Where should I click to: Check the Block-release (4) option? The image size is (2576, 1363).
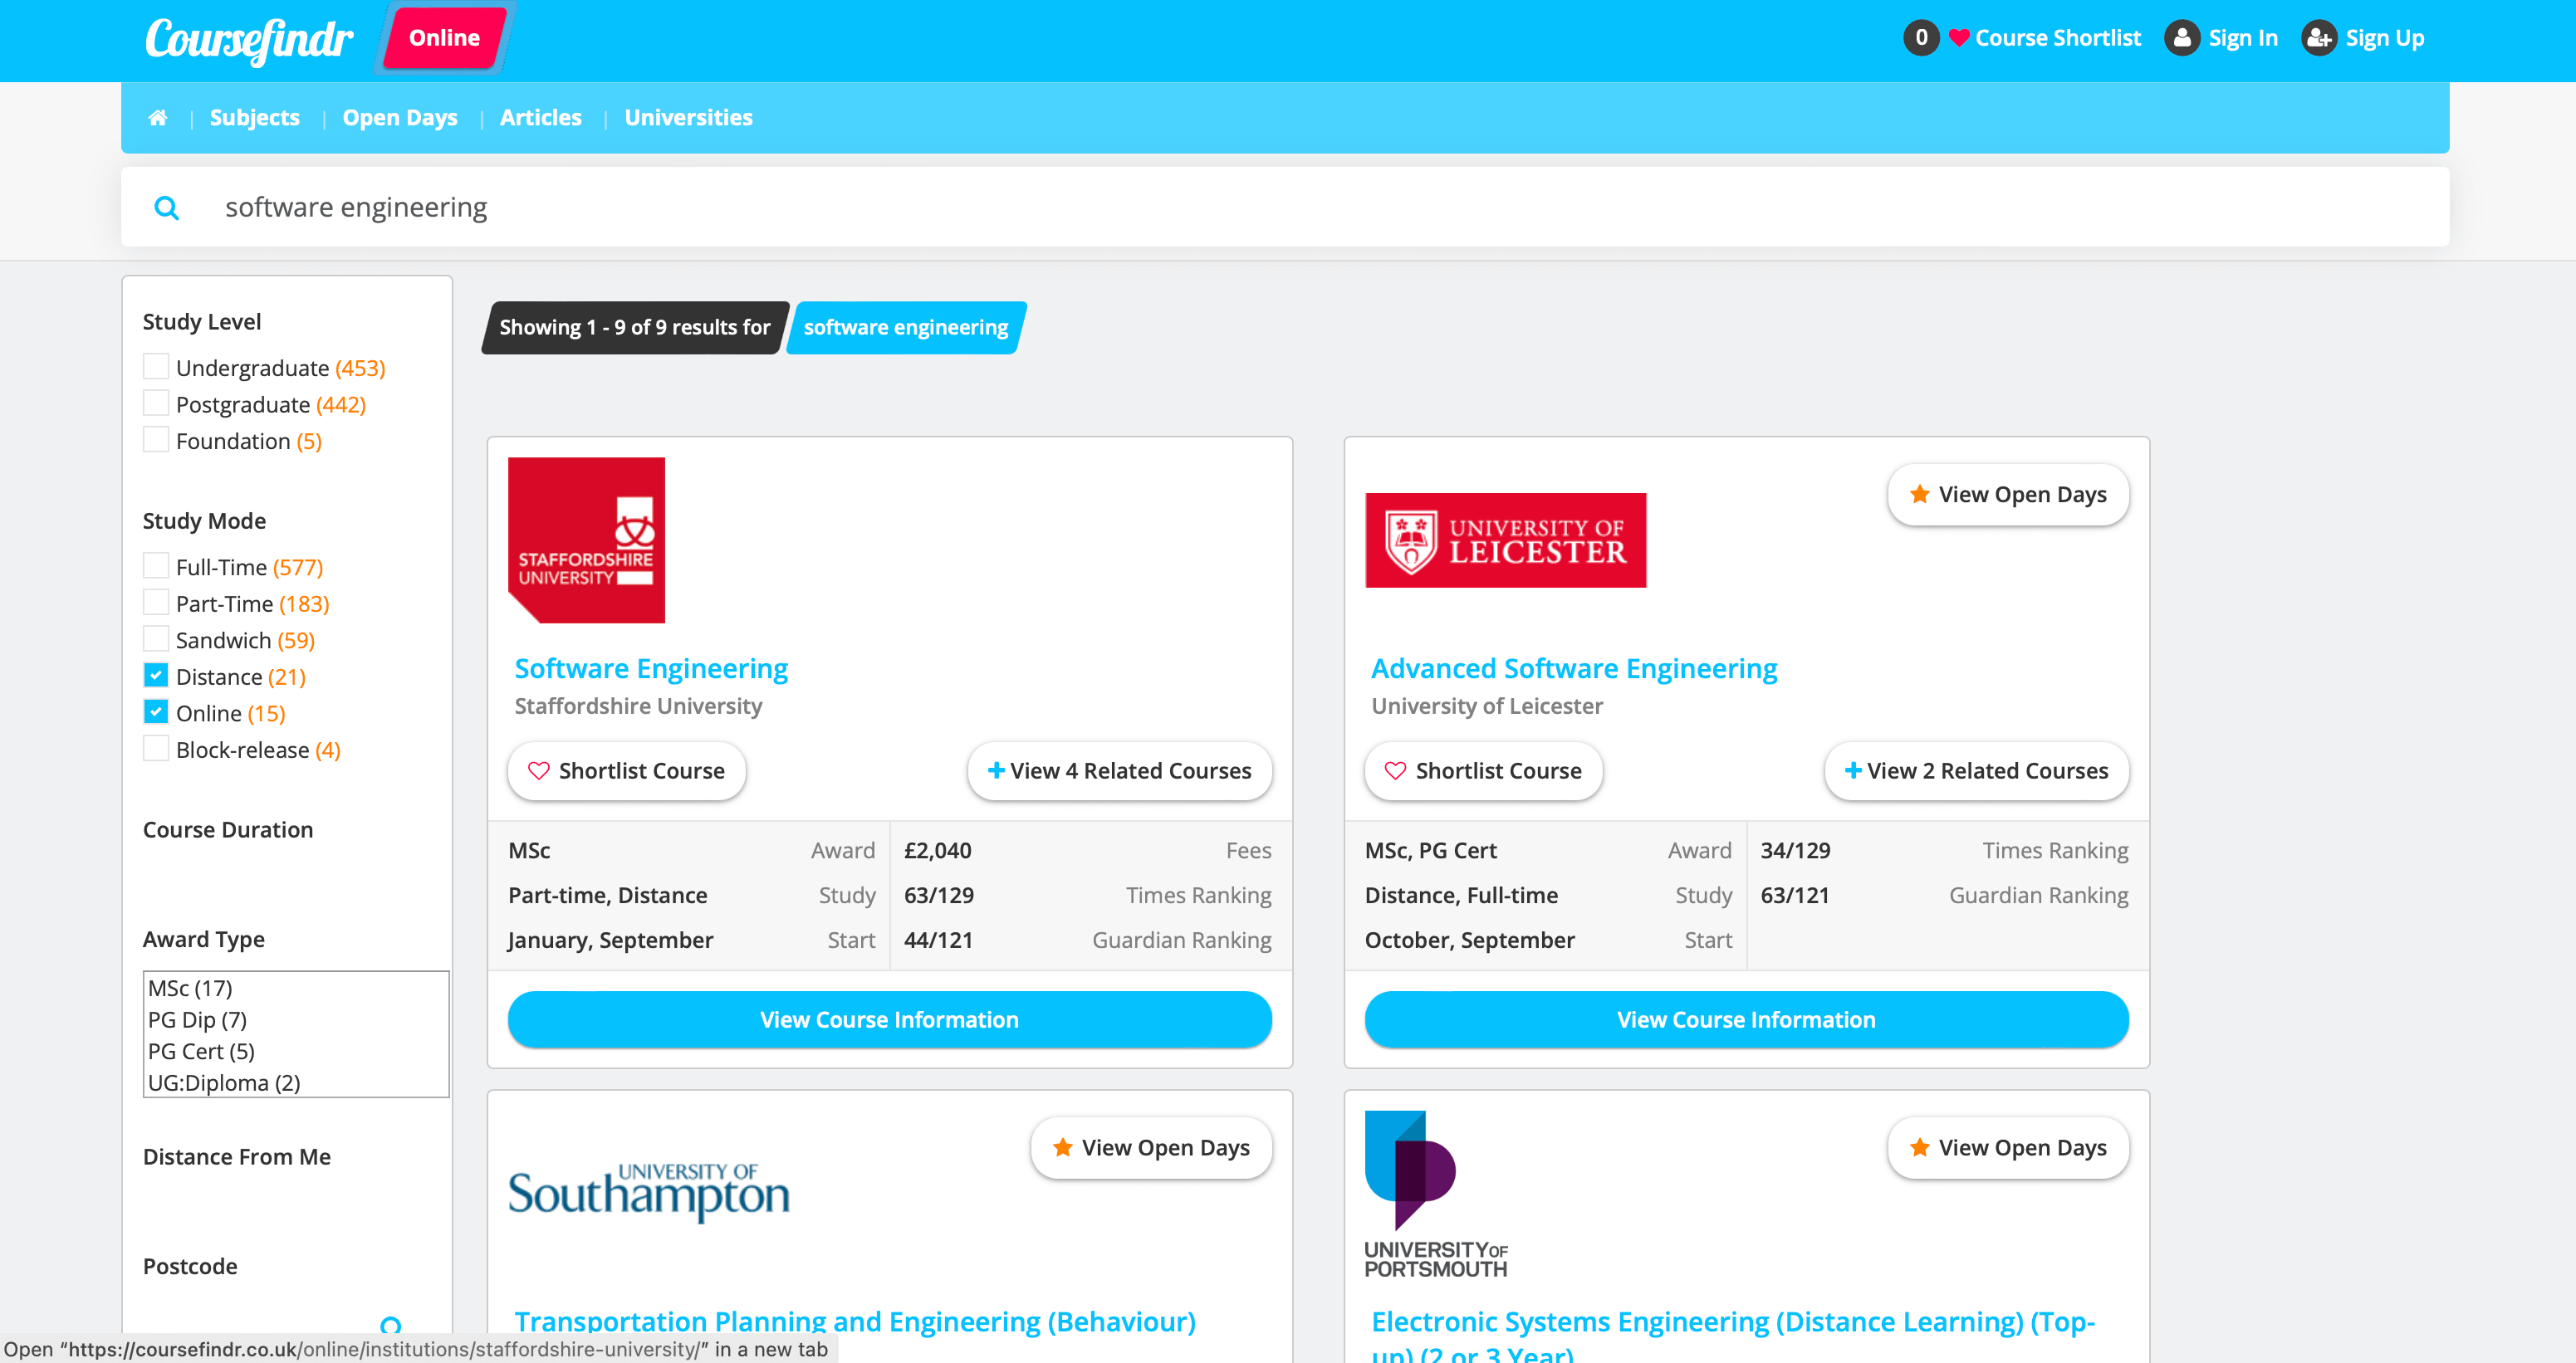click(155, 749)
